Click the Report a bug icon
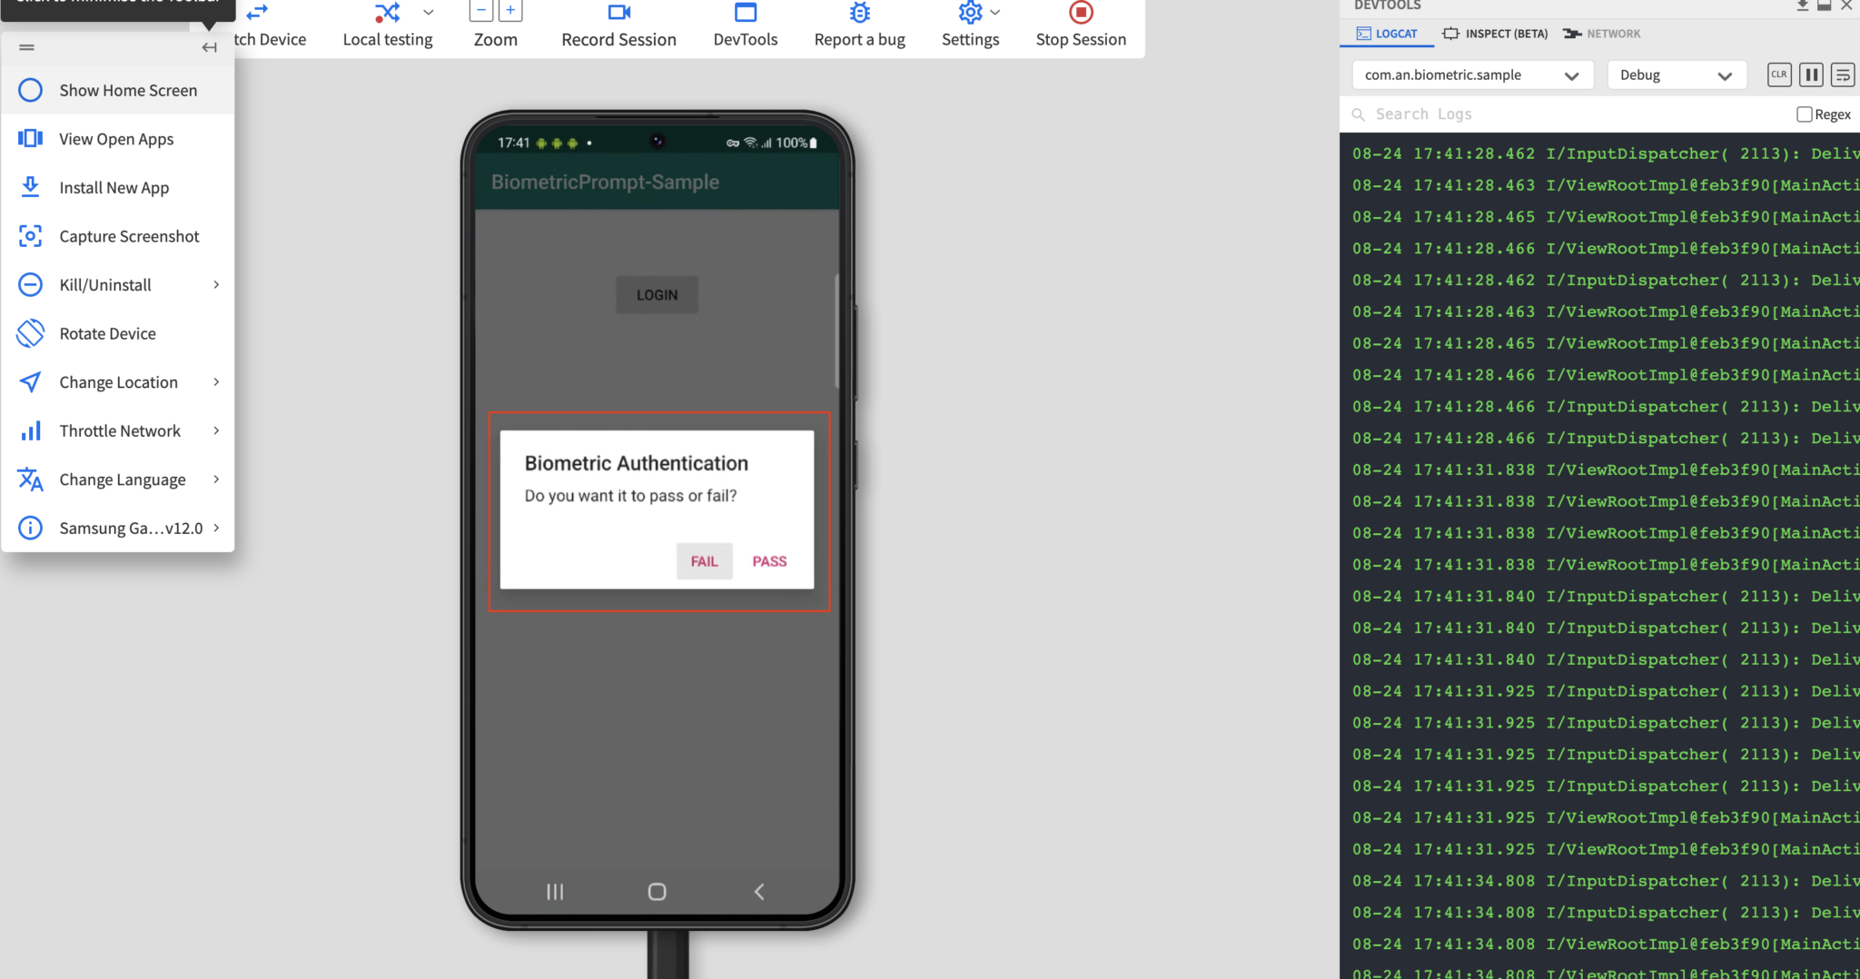The image size is (1860, 979). click(x=858, y=13)
